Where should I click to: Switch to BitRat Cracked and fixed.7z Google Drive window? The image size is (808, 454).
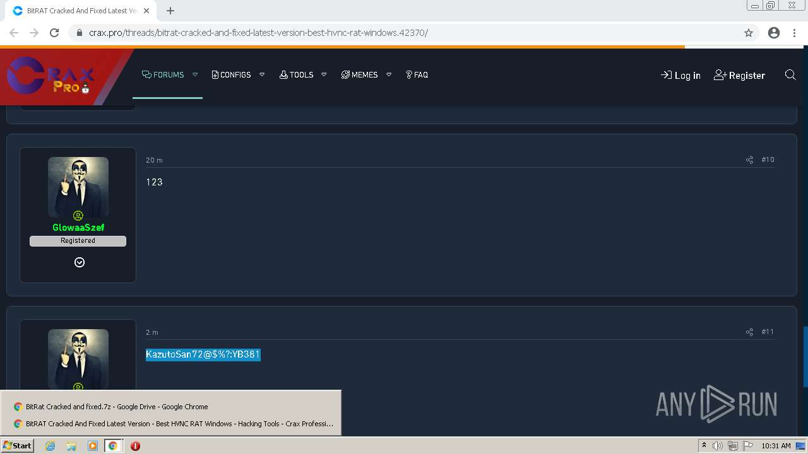(170, 407)
